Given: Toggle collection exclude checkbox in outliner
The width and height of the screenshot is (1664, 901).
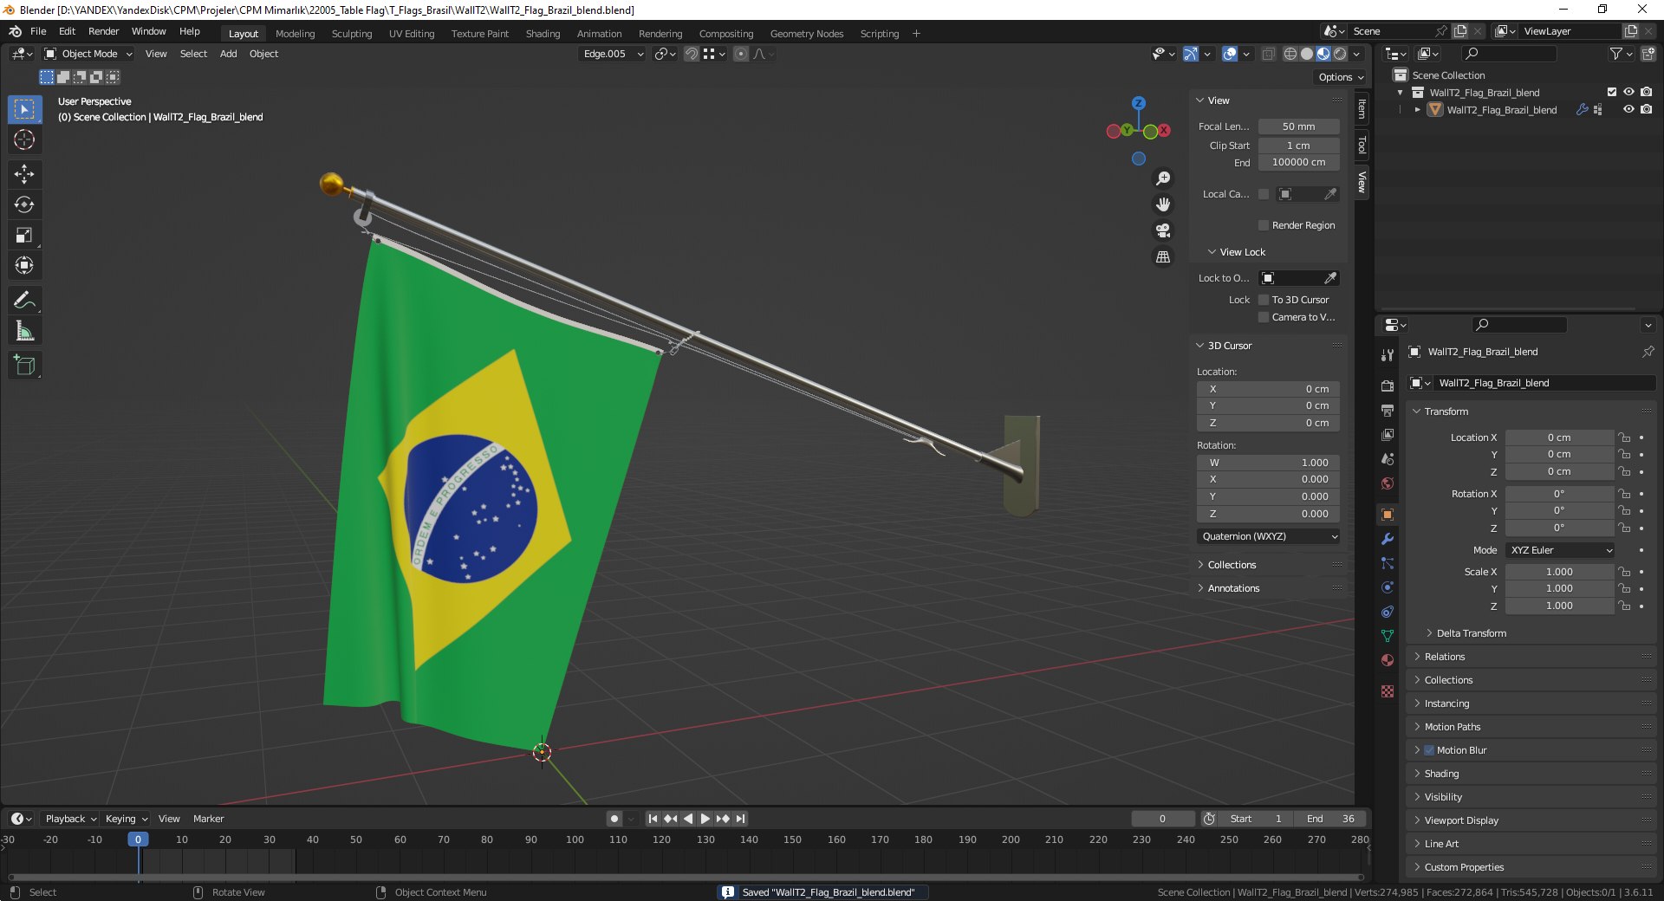Looking at the screenshot, I should 1612,92.
